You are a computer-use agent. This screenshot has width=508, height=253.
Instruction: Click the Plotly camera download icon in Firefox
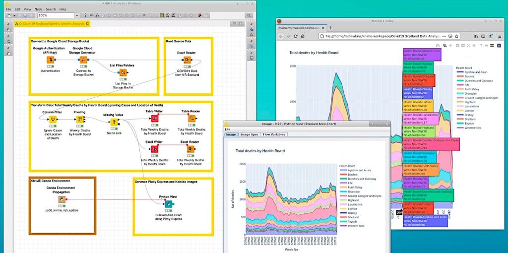[x=438, y=45]
